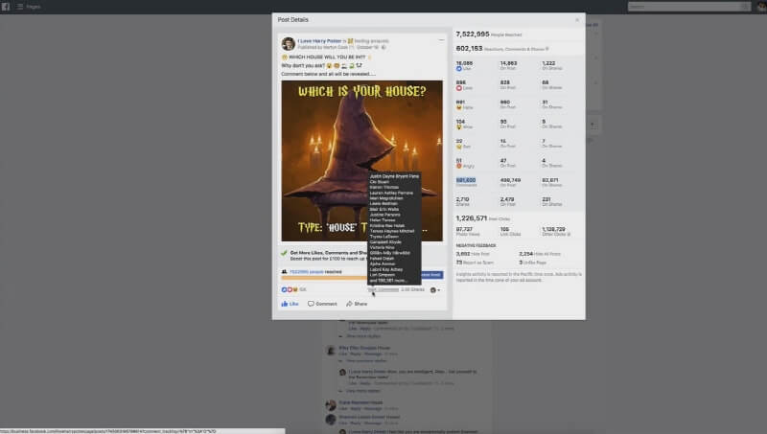Click the Sad reaction icon in stats
The height and width of the screenshot is (434, 767).
click(x=459, y=147)
